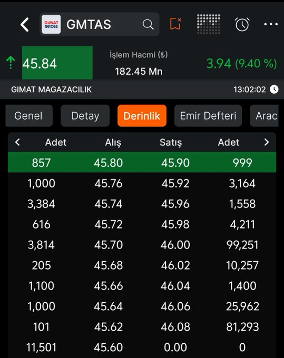The width and height of the screenshot is (284, 358).
Task: Open the dotted grid heatmap icon
Action: click(209, 24)
